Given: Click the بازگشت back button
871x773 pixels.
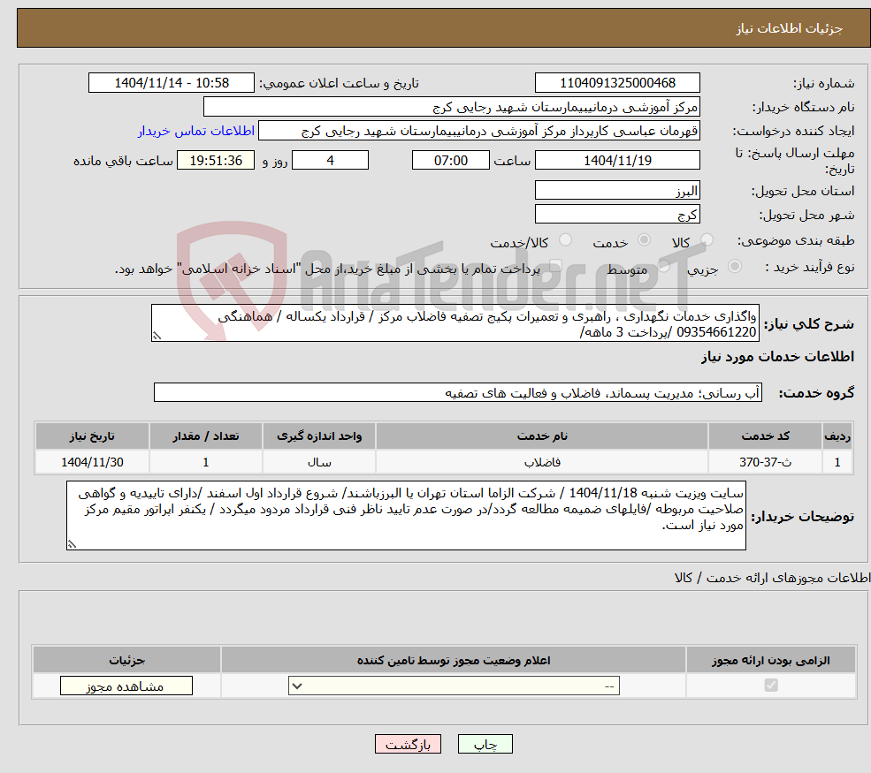Looking at the screenshot, I should coord(408,744).
